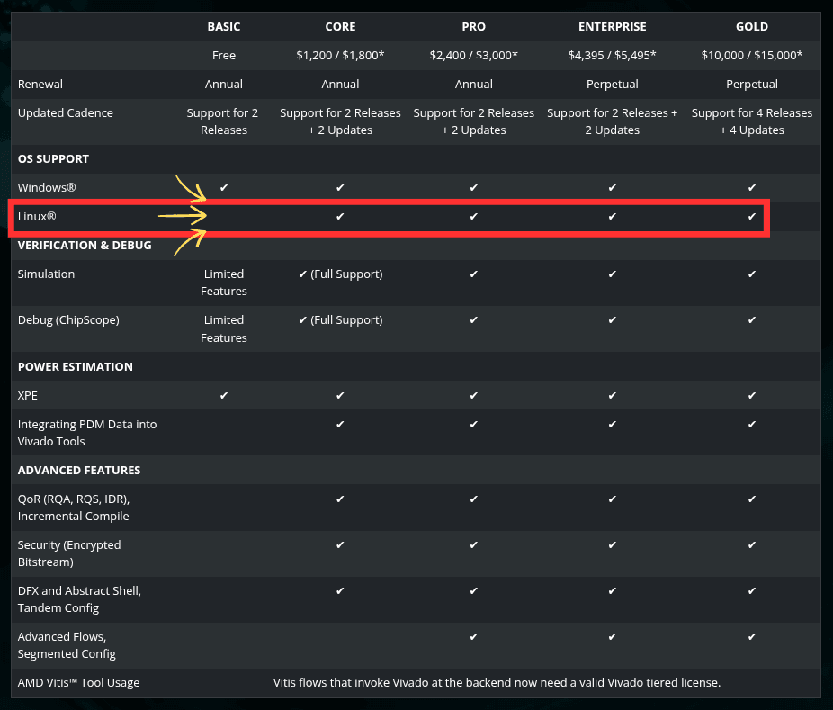Click the 'AMD Vitis™ Tool Usage' label
The height and width of the screenshot is (710, 833).
point(78,682)
